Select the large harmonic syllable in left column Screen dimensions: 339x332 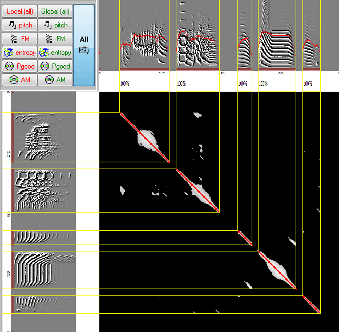[43, 270]
